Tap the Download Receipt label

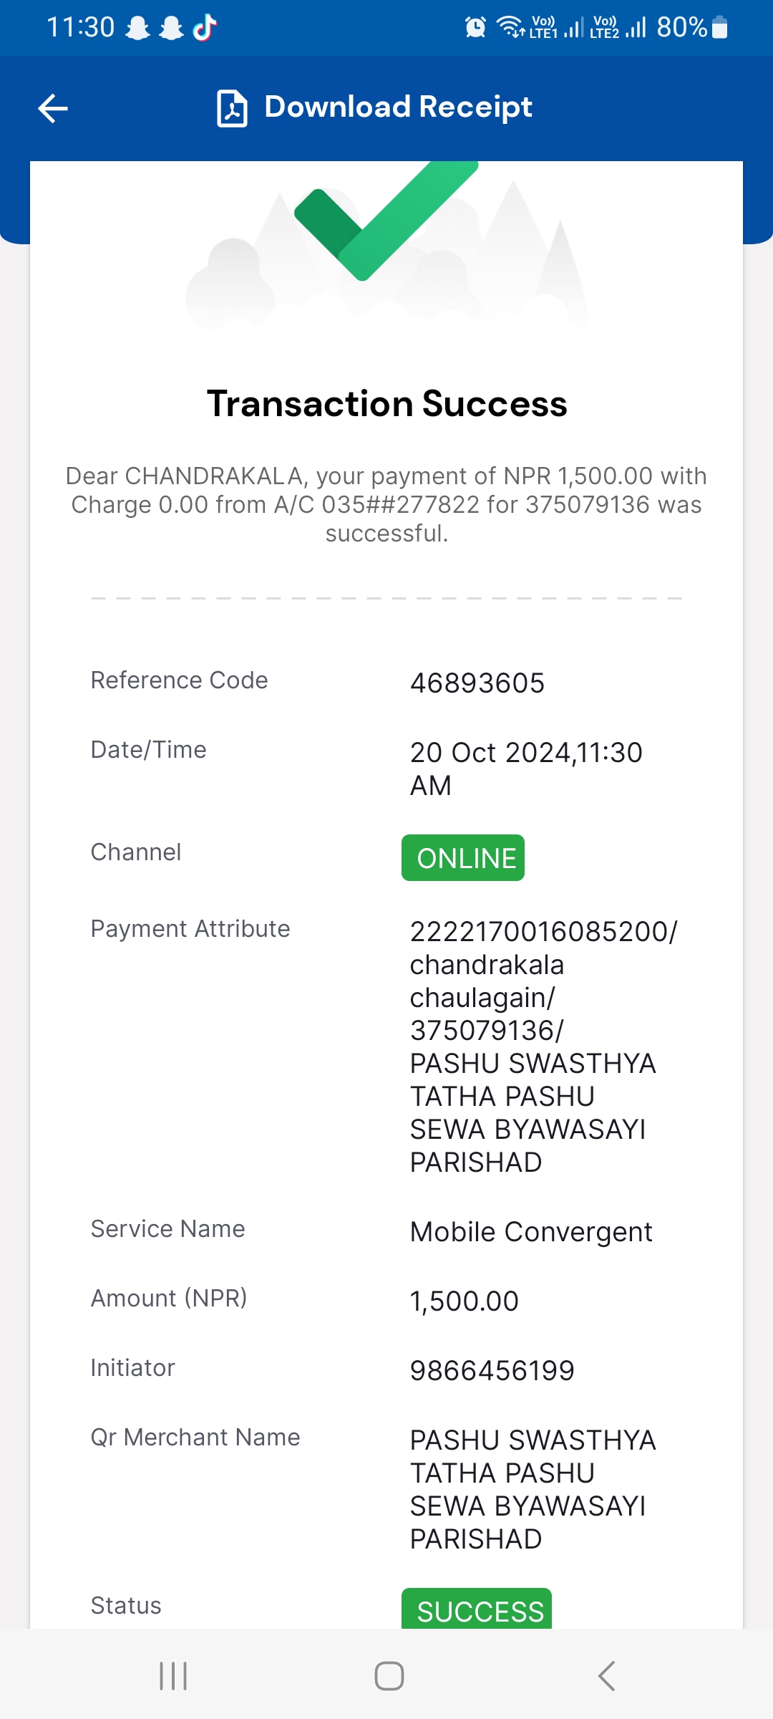click(398, 107)
